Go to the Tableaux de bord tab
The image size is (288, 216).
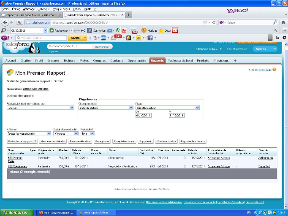click(181, 60)
